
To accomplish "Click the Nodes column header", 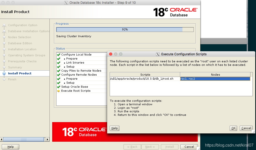I will [215, 75].
